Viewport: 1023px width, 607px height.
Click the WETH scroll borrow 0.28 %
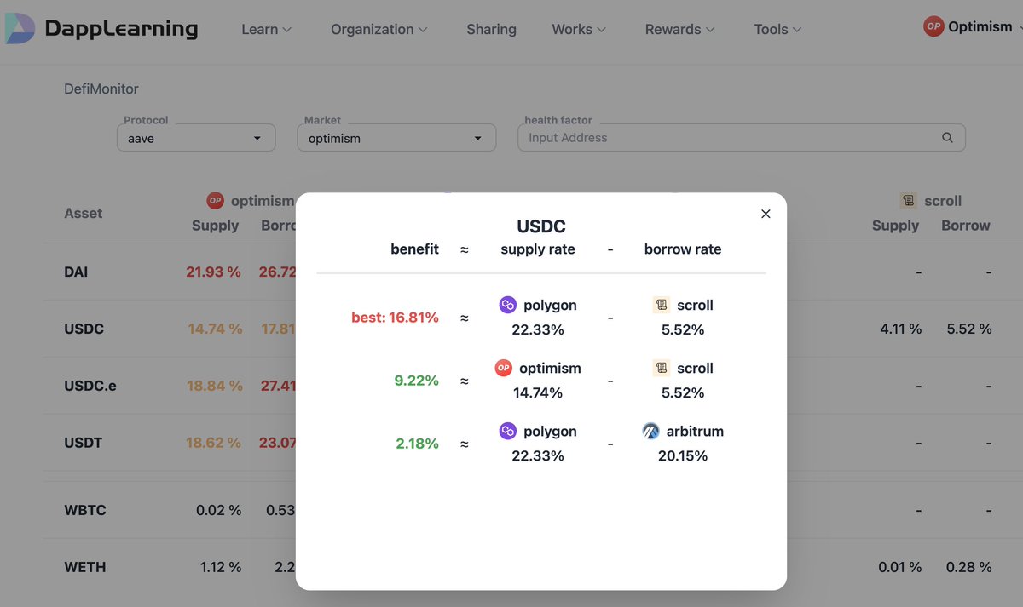[x=969, y=567]
